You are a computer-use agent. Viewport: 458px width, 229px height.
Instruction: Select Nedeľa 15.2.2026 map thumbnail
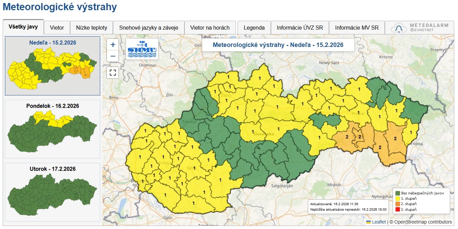click(x=52, y=66)
